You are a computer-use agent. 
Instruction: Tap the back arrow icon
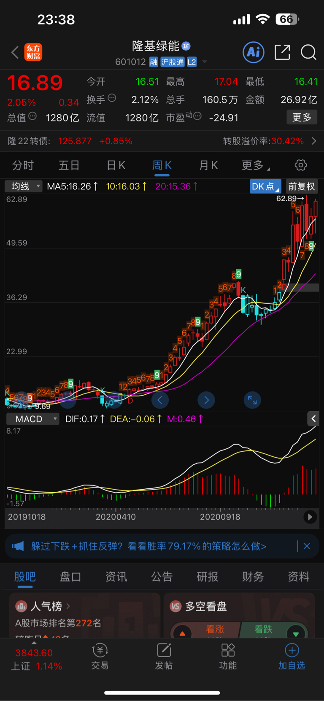point(15,52)
